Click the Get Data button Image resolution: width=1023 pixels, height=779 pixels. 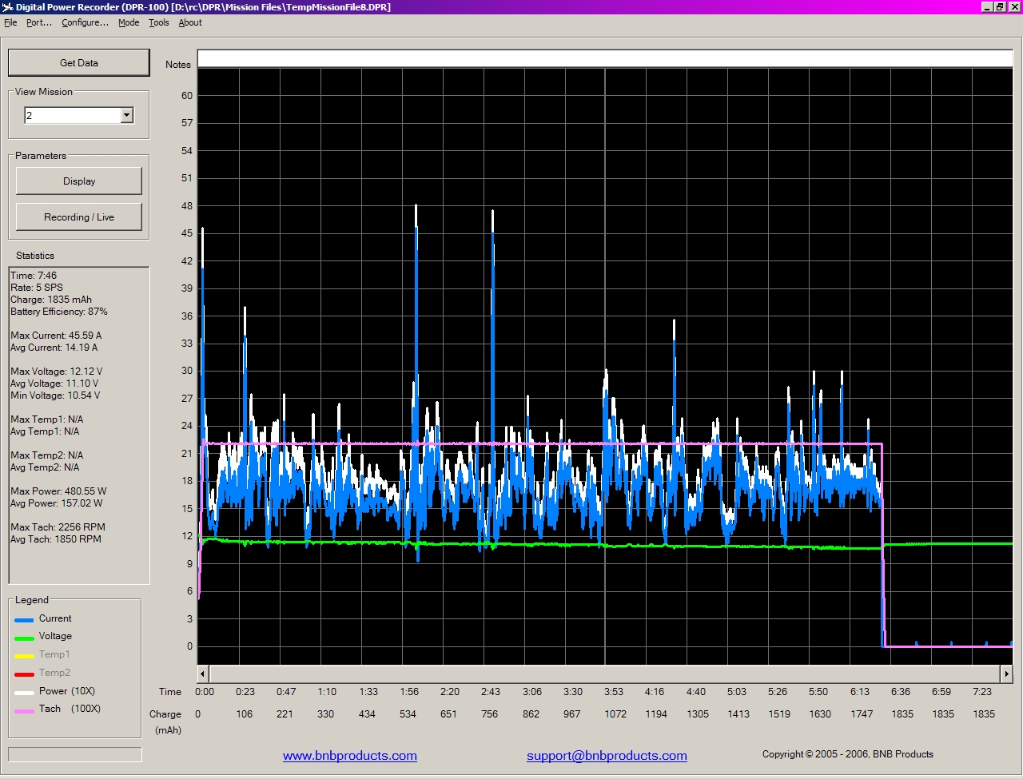[x=78, y=63]
